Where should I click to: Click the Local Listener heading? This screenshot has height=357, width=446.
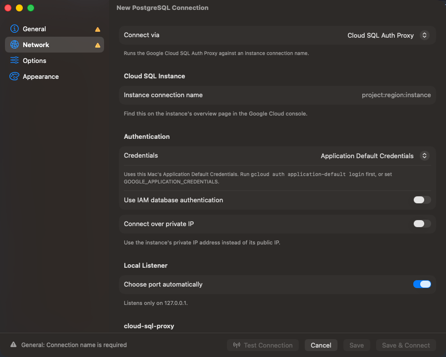coord(146,265)
